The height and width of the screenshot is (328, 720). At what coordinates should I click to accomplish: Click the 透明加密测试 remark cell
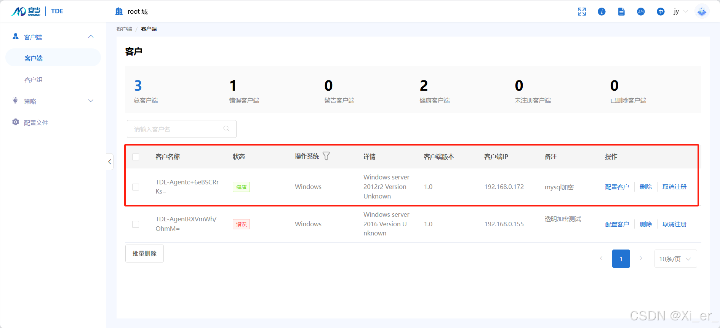click(563, 219)
